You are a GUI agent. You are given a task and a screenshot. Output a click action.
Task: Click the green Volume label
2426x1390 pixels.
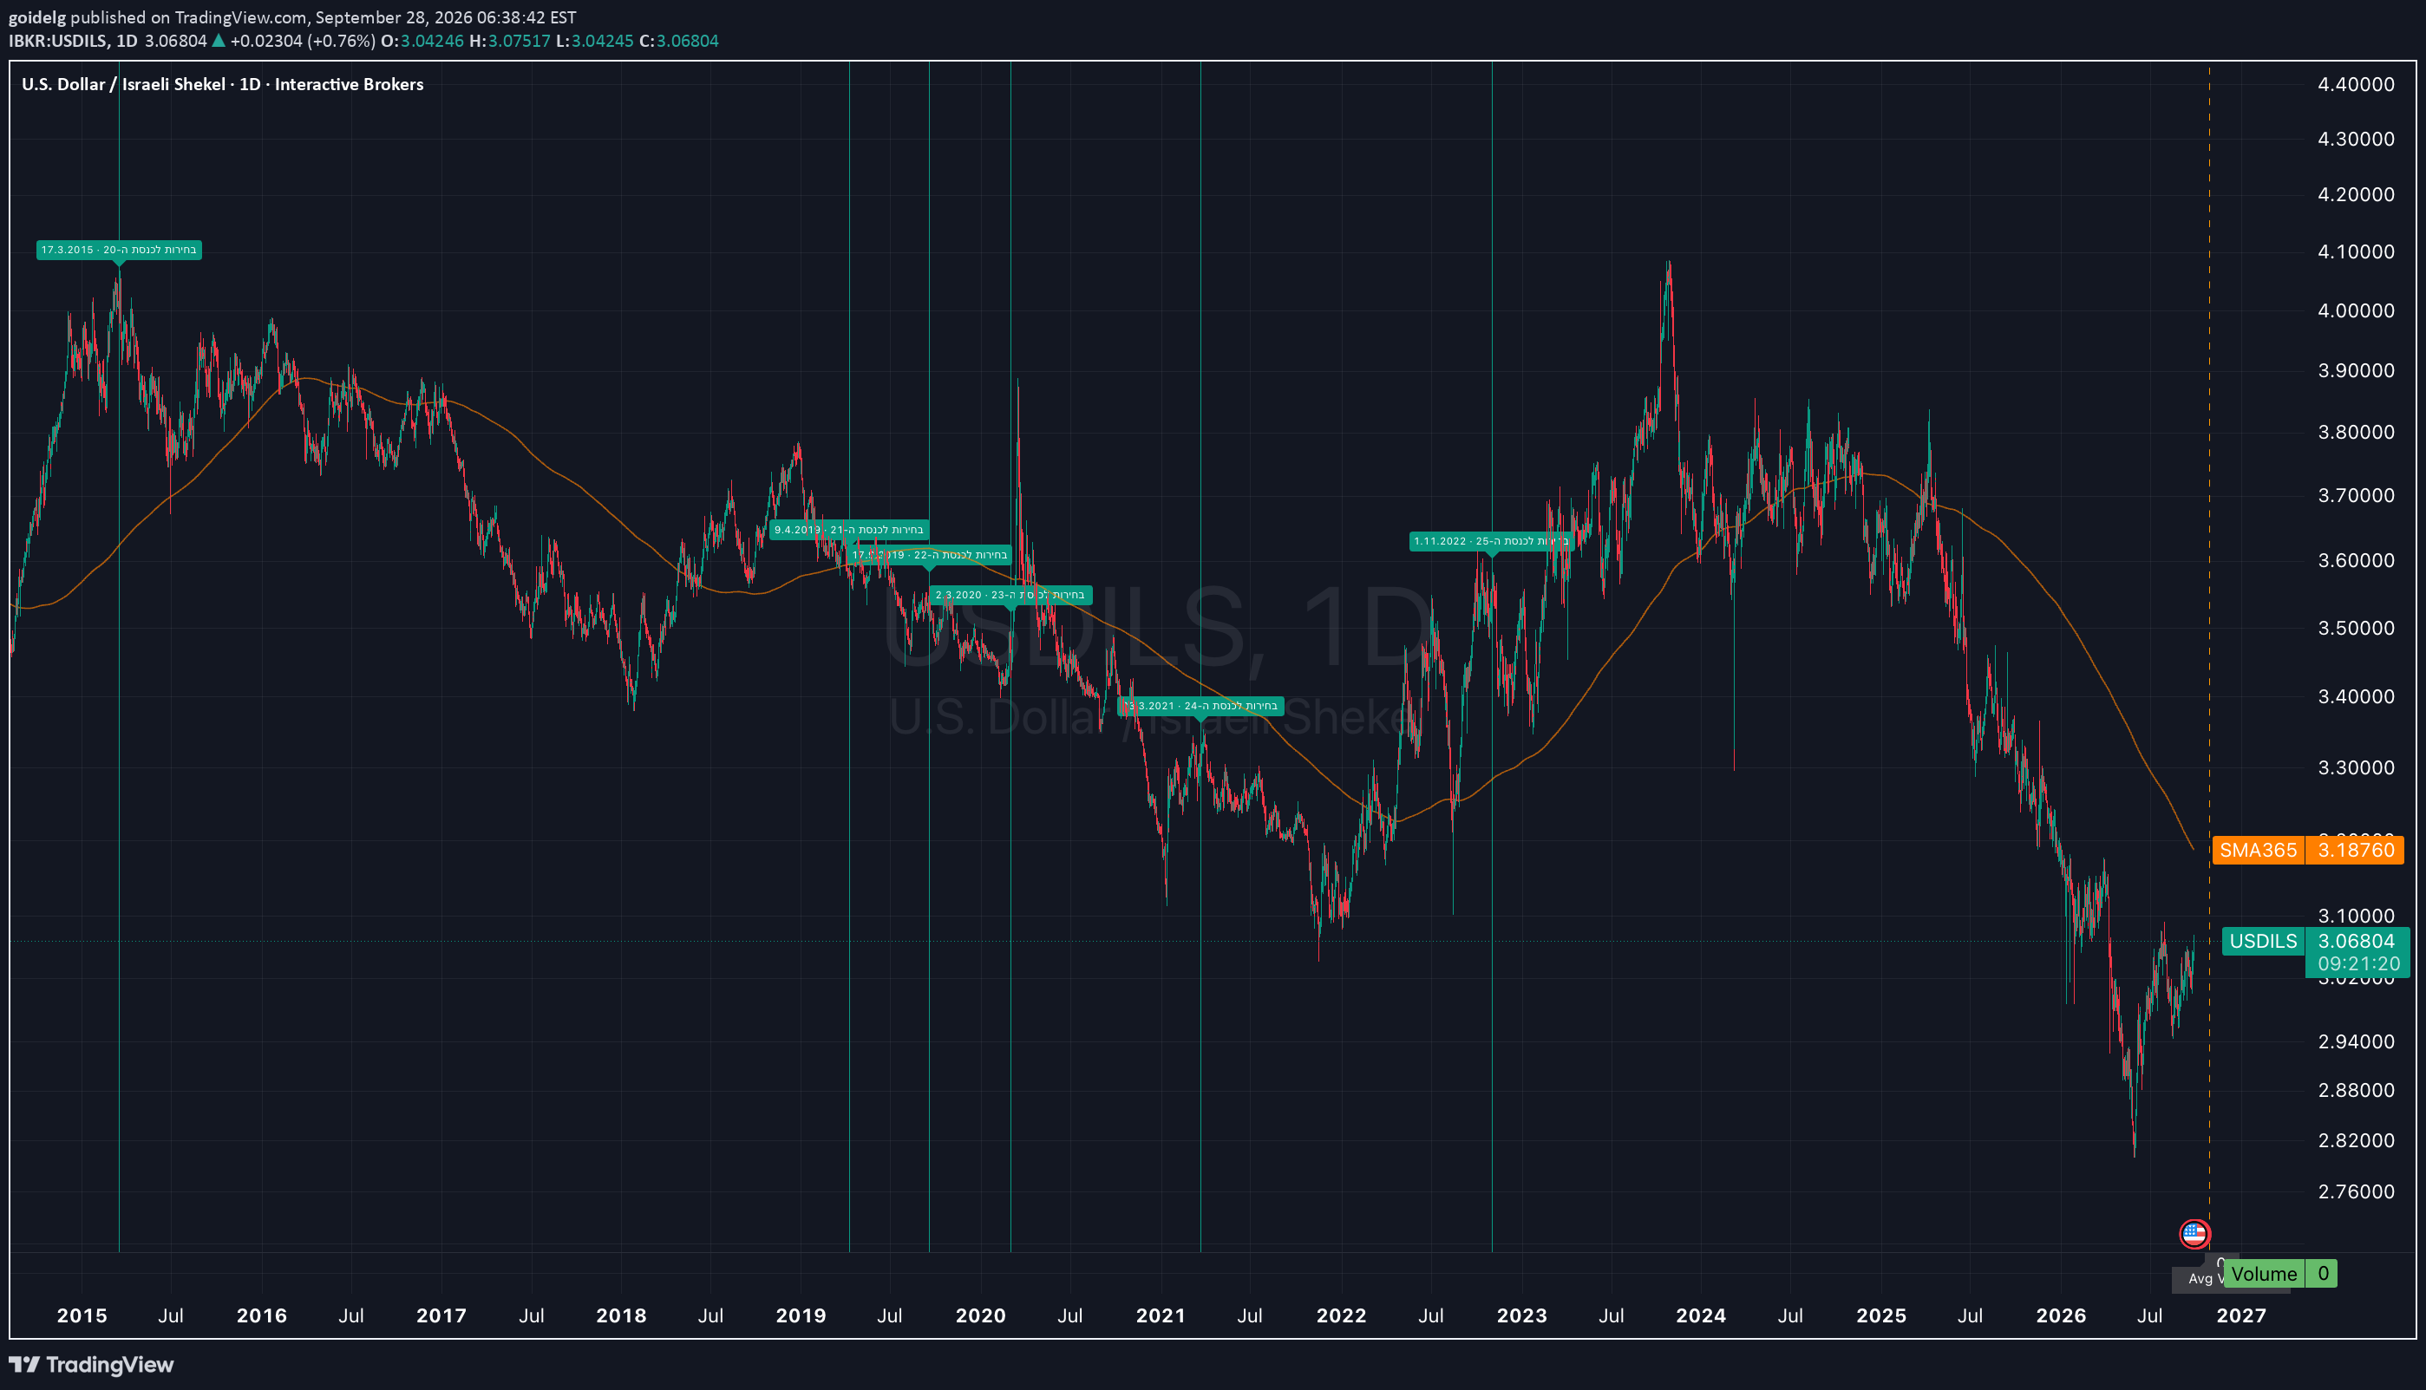coord(2264,1274)
